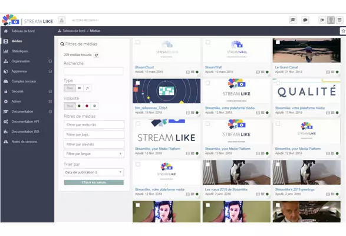This screenshot has height=236, width=346.
Task: Click the Filtrer par mots-clés field
Action: (x=94, y=124)
